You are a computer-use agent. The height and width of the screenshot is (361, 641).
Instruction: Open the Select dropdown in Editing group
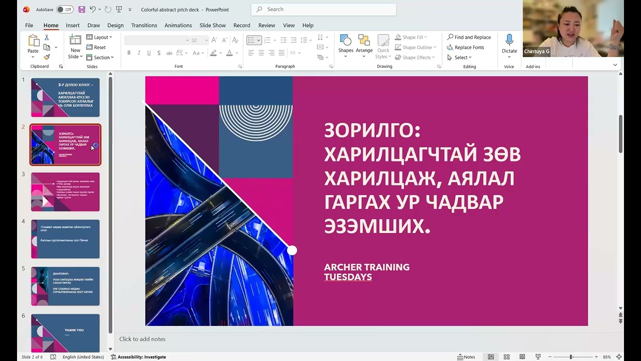click(460, 57)
